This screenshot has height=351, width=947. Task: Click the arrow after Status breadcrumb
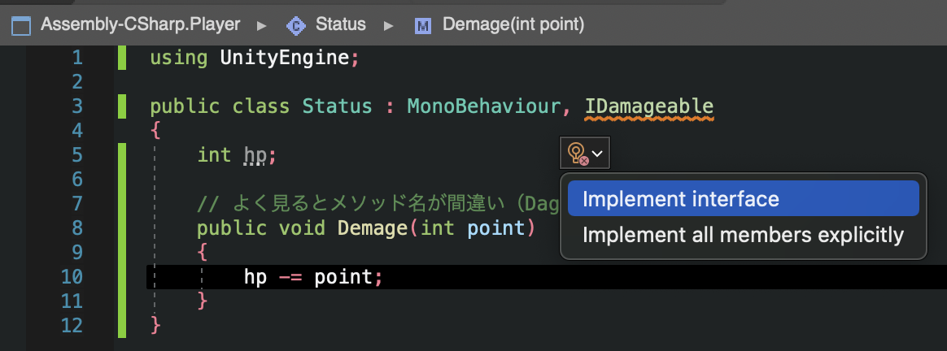coord(388,25)
